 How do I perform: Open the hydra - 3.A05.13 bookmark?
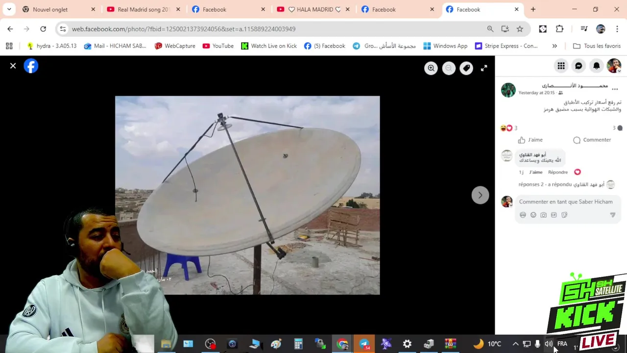[x=51, y=46]
